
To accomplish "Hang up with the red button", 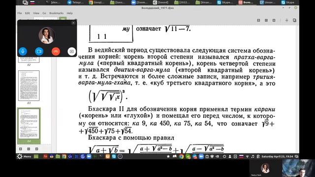I will point(56,51).
